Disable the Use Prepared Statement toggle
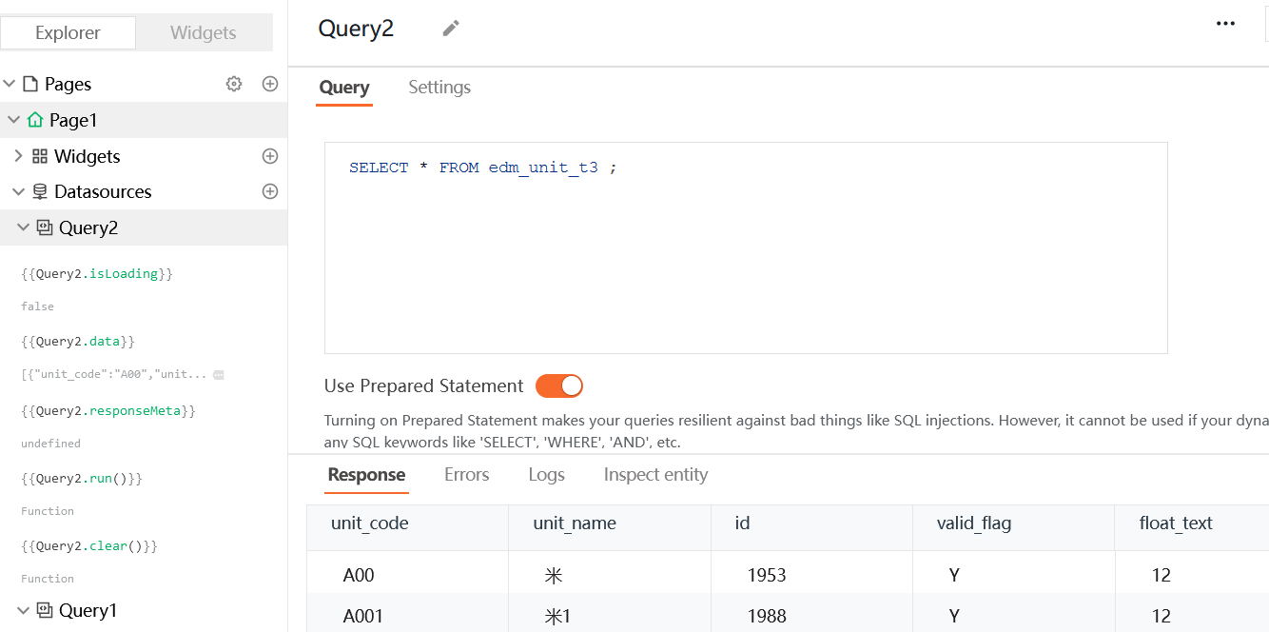This screenshot has width=1269, height=632. tap(558, 385)
